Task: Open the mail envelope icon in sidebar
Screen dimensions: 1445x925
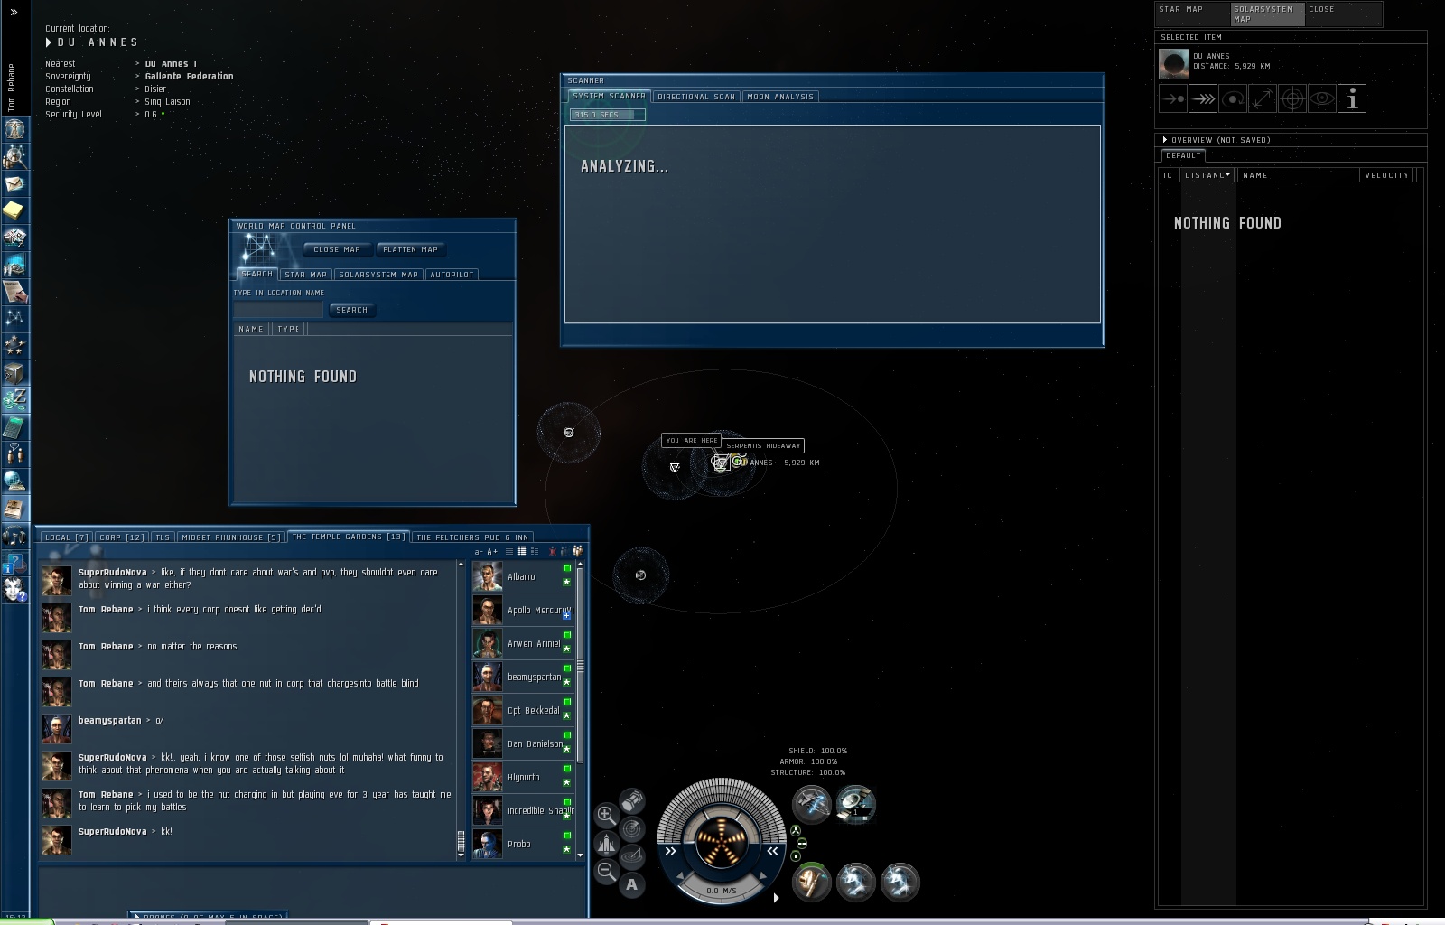Action: click(14, 183)
